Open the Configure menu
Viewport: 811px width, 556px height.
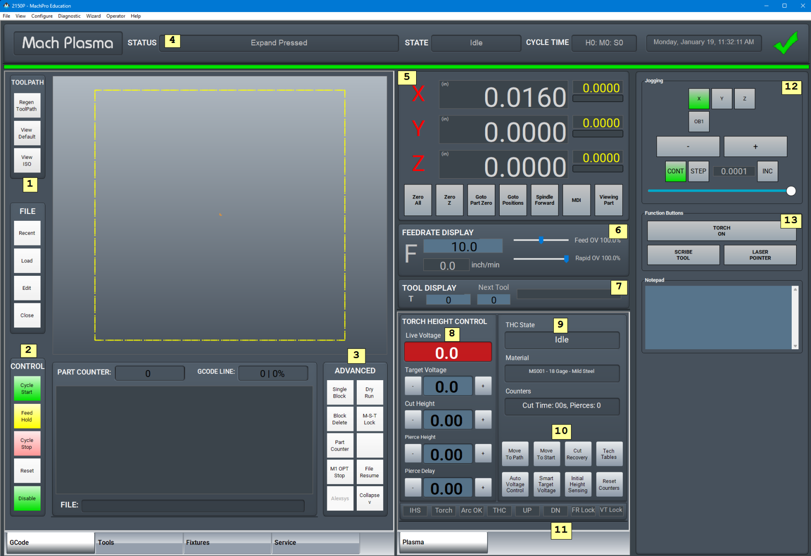42,16
